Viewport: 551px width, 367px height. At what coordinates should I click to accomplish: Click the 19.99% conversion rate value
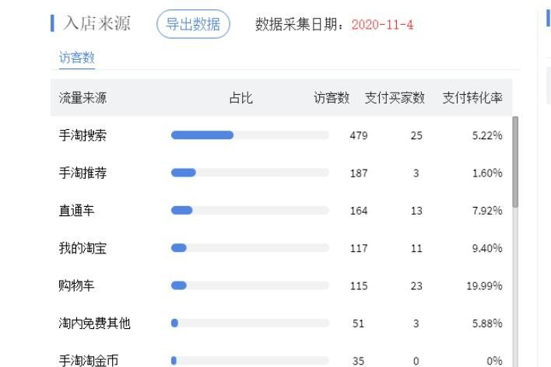[x=484, y=286]
